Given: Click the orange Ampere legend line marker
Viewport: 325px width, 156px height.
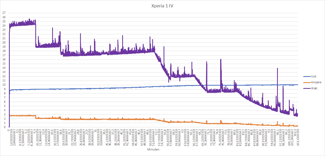Looking at the screenshot, I should coord(307,82).
